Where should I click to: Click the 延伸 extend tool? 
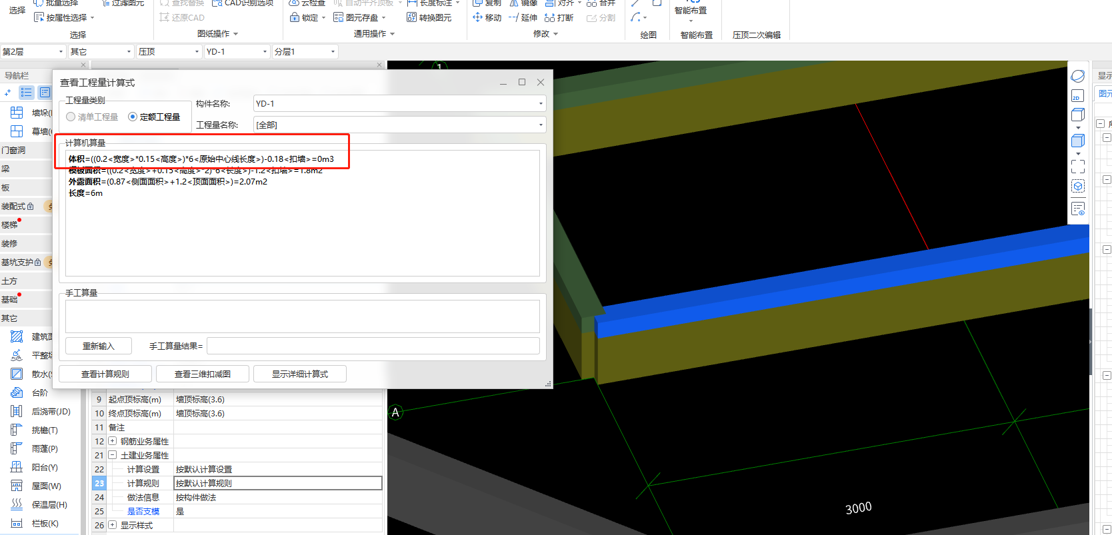point(523,17)
